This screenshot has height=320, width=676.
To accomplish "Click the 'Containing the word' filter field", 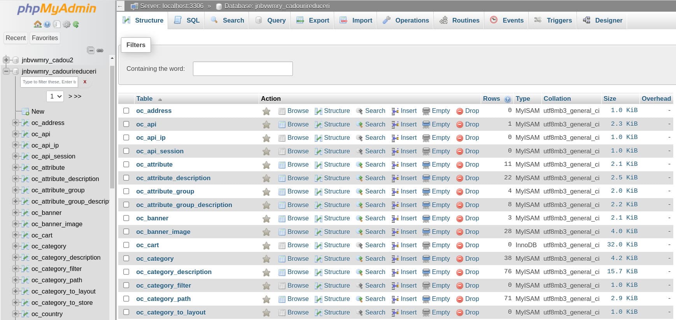I will point(243,69).
